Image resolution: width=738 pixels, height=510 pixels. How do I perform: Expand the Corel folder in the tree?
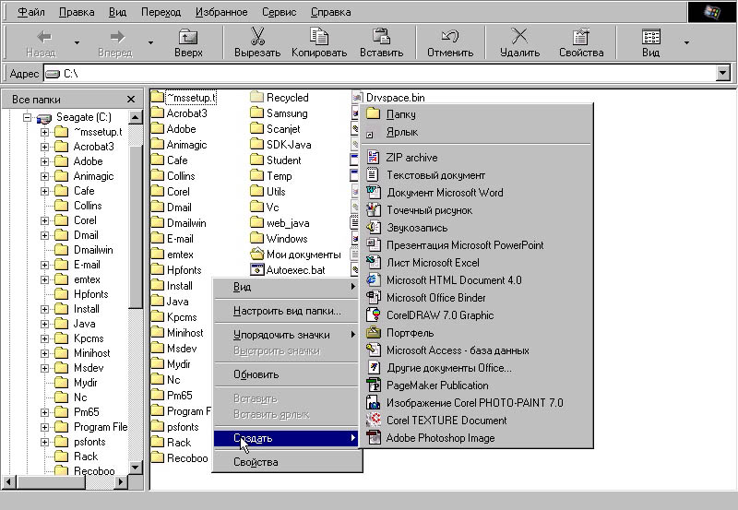click(x=44, y=220)
